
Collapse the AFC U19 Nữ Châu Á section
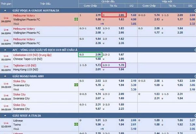(5, 50)
